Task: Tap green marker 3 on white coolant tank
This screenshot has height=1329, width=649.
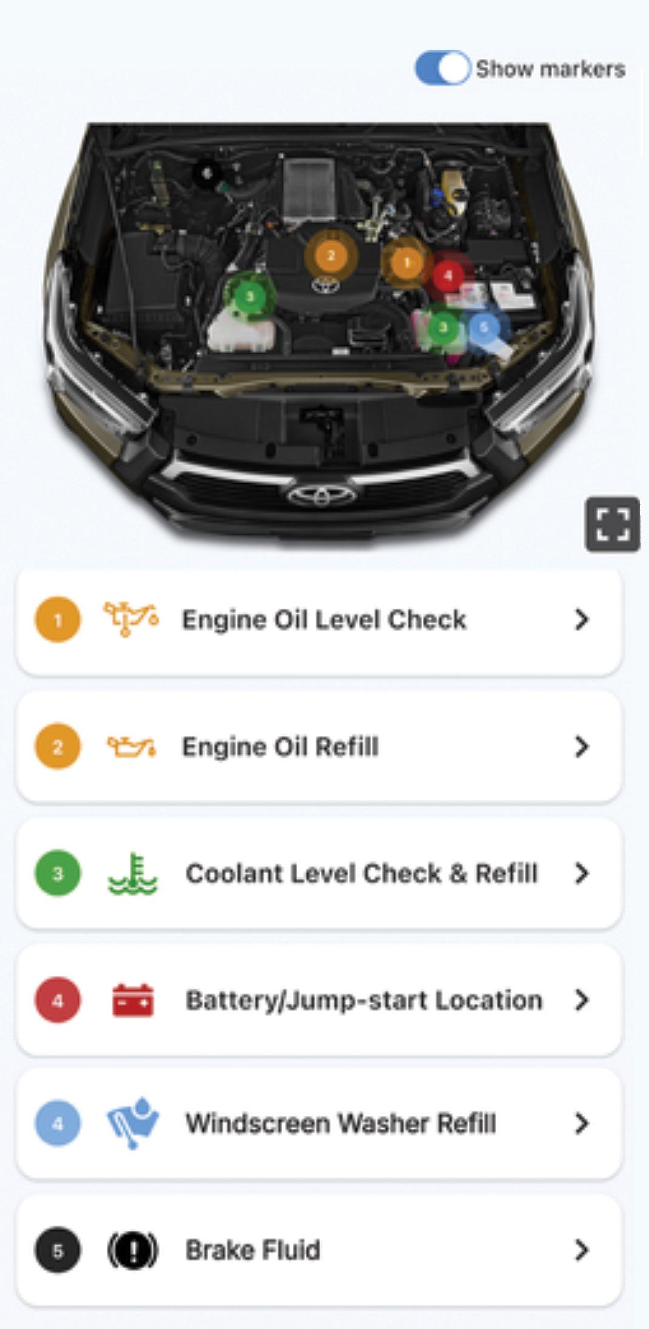Action: click(249, 297)
